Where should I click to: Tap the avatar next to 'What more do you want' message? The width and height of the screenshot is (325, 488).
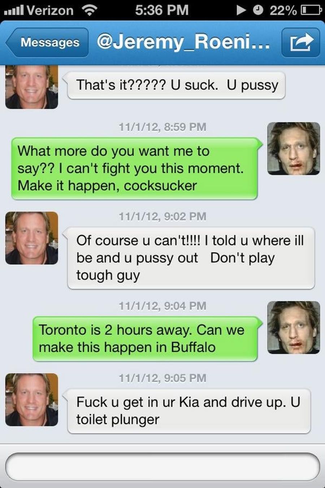pyautogui.click(x=294, y=149)
